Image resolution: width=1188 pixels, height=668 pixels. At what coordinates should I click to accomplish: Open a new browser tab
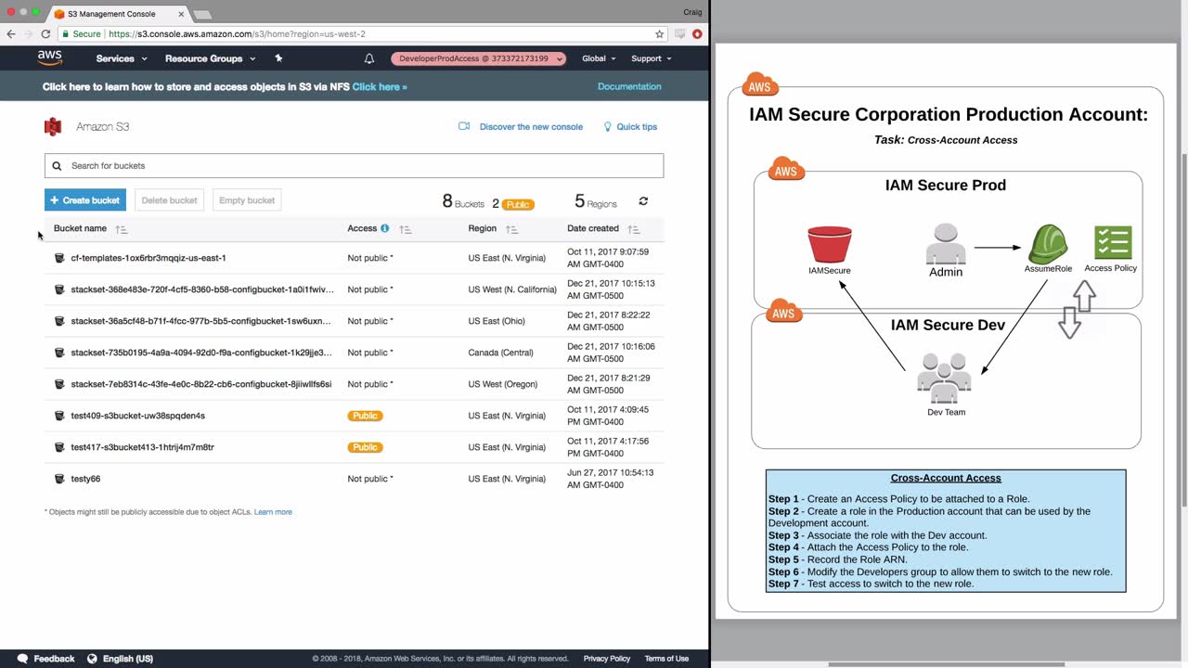(x=201, y=15)
